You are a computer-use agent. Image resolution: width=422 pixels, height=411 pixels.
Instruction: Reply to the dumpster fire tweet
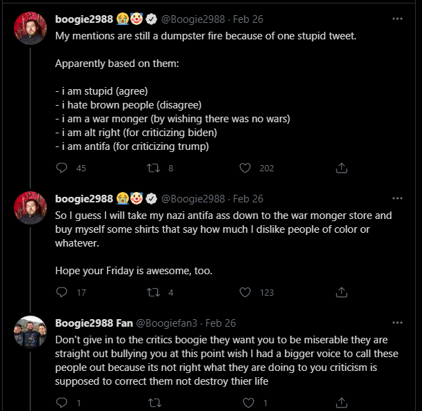coord(62,168)
